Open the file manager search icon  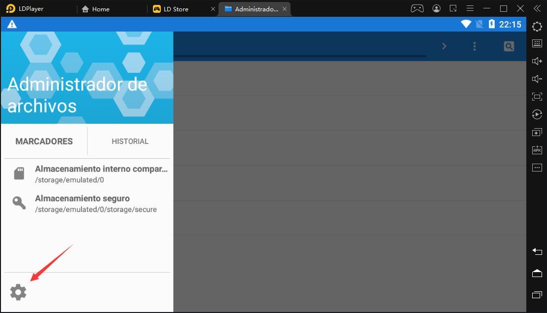tap(509, 46)
